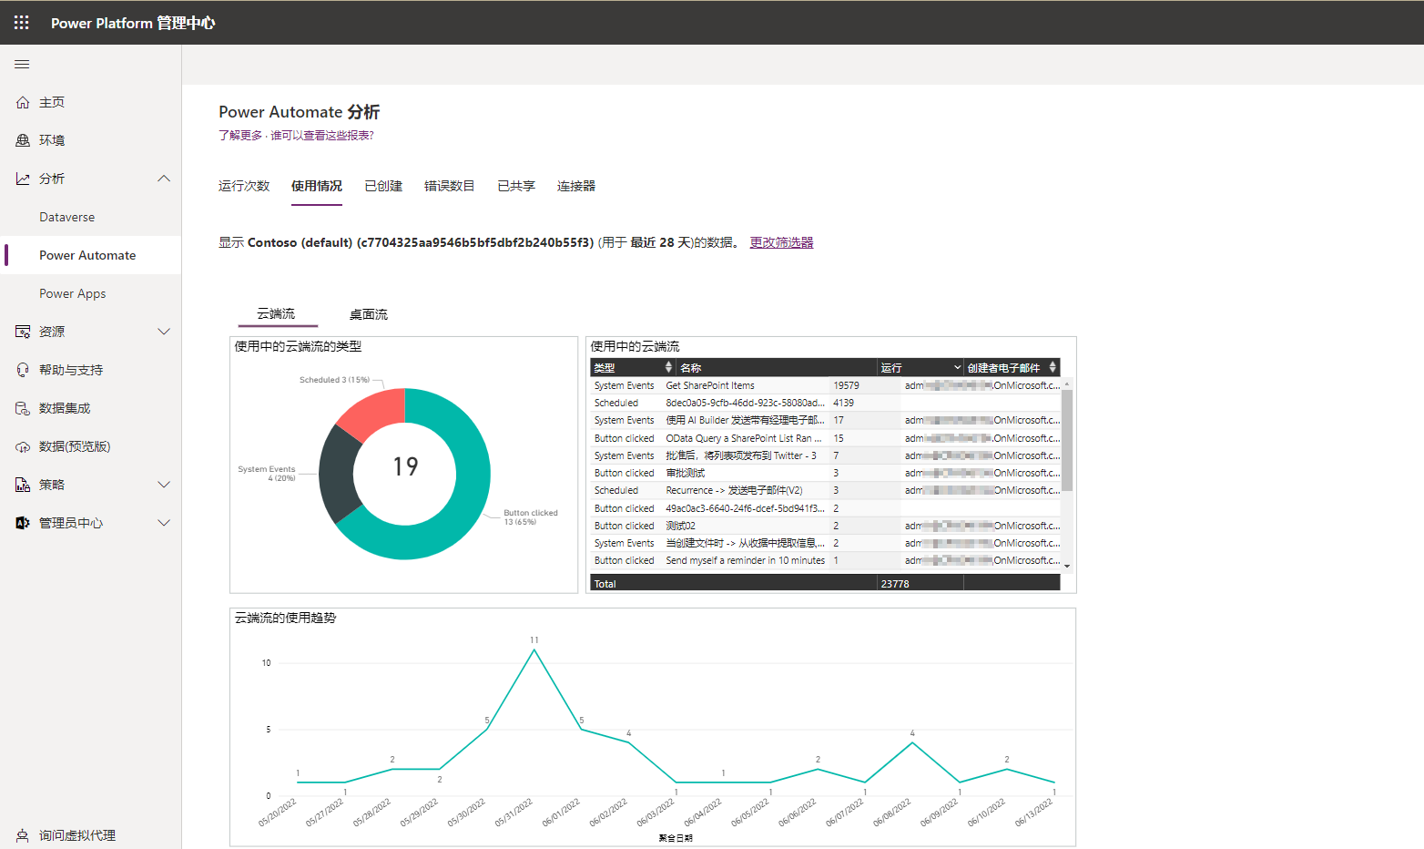Switch to the 连接器 tab
The width and height of the screenshot is (1424, 849).
[x=576, y=186]
